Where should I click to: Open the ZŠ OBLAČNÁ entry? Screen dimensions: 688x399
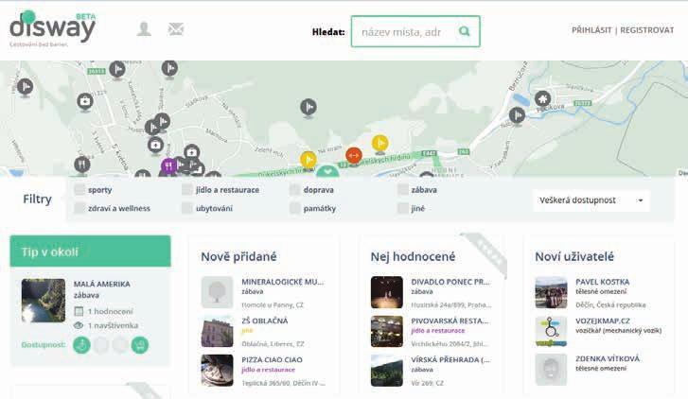(265, 321)
